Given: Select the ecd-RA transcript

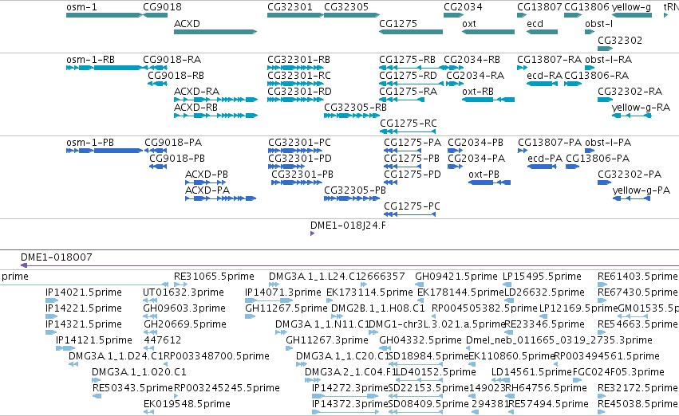Looking at the screenshot, I should 542,84.
